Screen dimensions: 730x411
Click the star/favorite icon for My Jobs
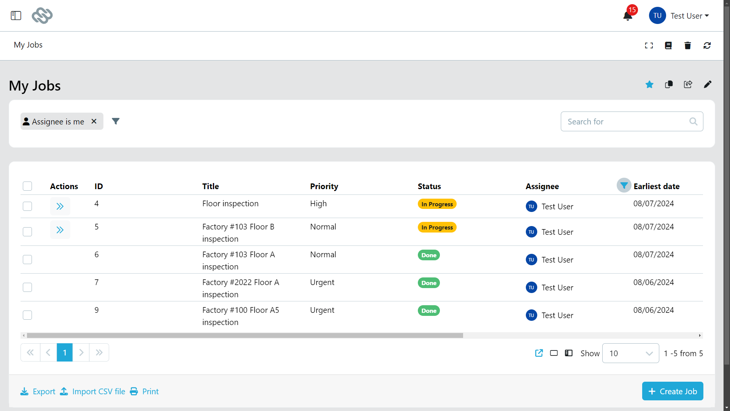(x=649, y=84)
